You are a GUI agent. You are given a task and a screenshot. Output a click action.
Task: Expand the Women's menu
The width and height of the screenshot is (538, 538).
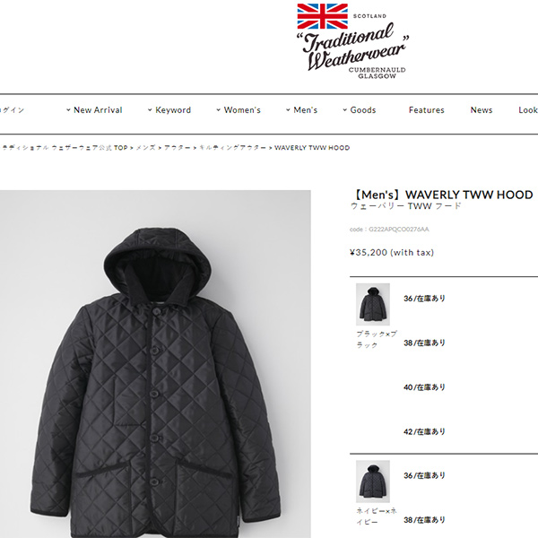tap(239, 110)
